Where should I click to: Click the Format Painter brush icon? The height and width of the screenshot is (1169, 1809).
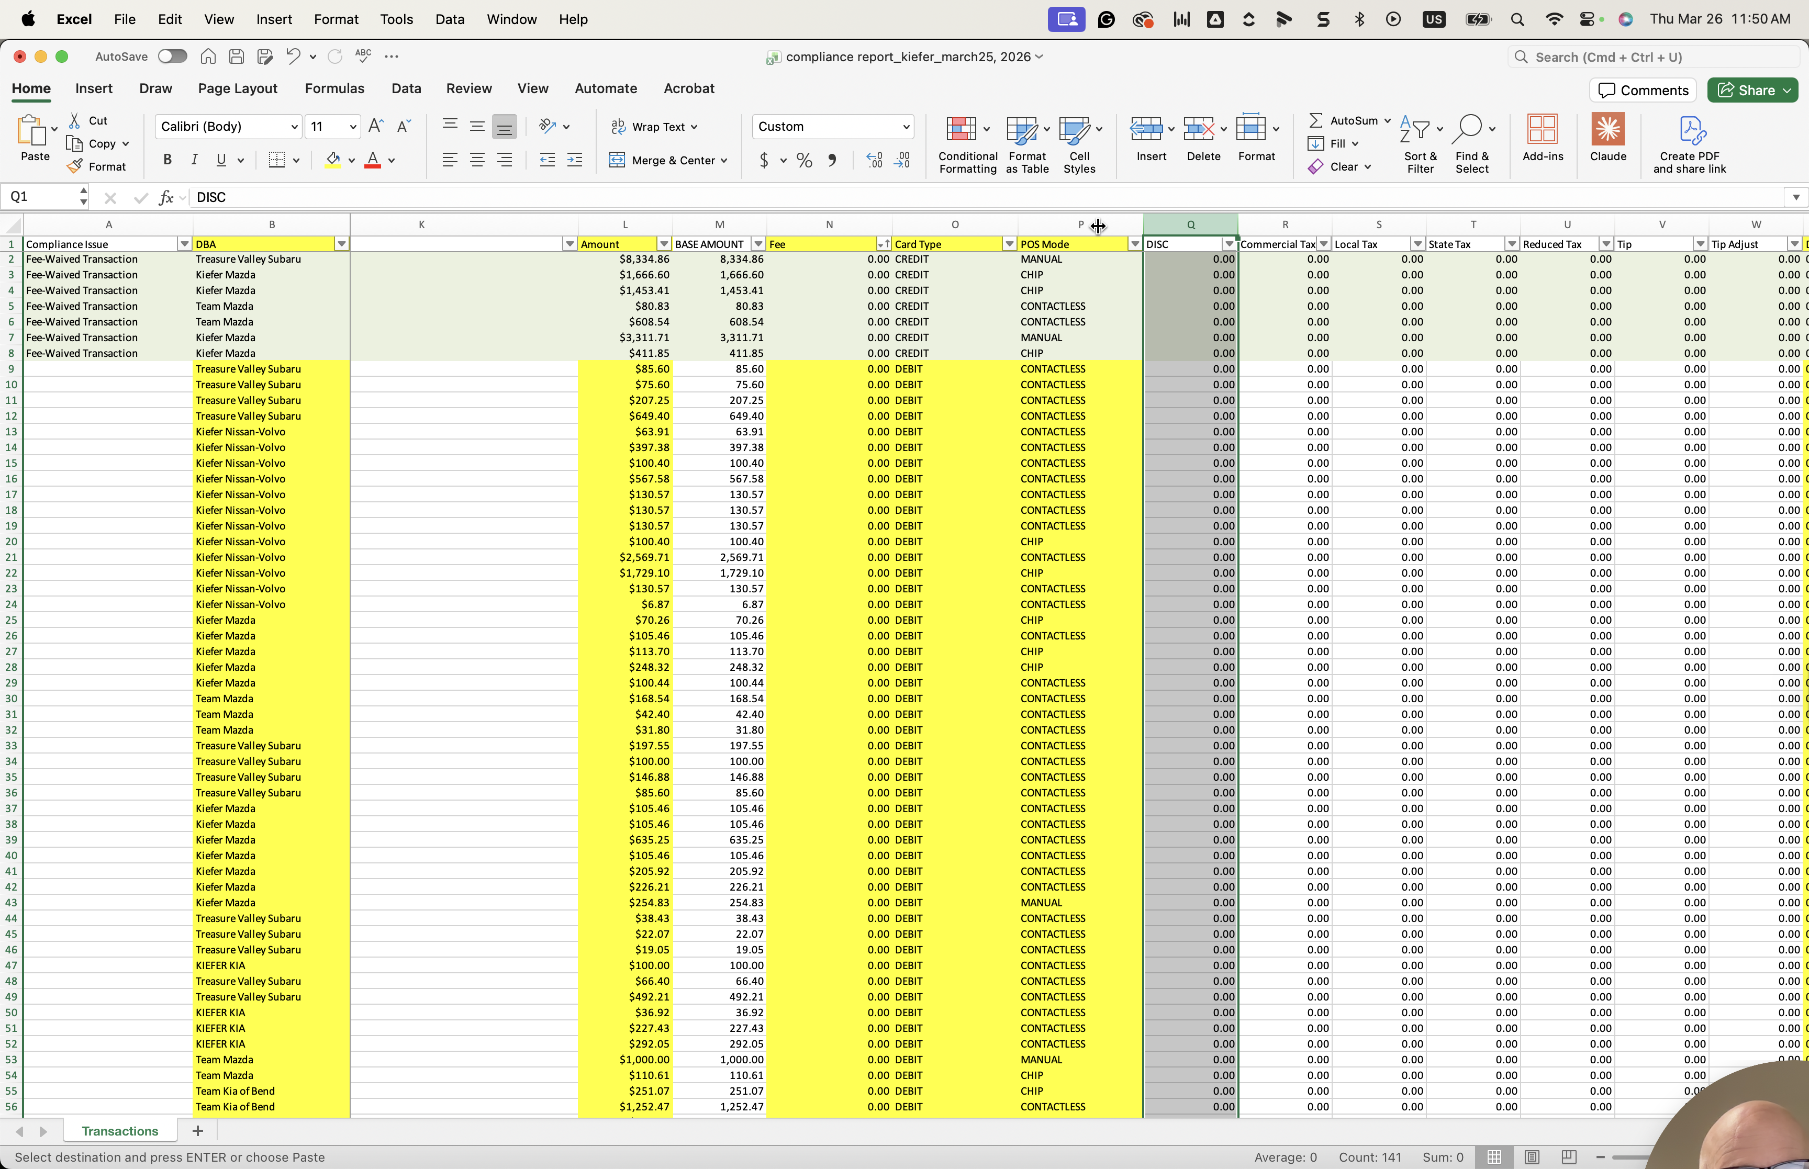(x=74, y=166)
